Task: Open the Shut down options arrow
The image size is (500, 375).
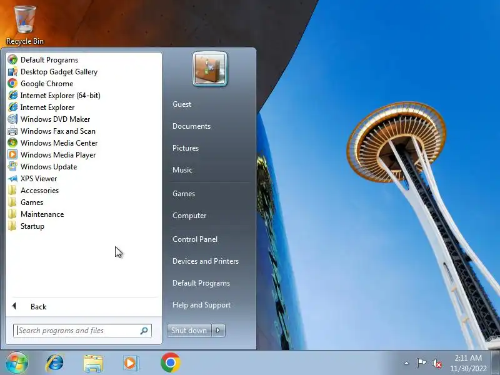Action: click(218, 331)
